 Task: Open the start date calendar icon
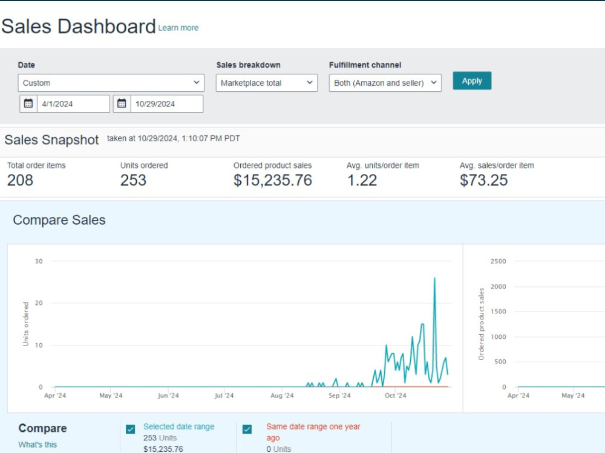(x=28, y=104)
